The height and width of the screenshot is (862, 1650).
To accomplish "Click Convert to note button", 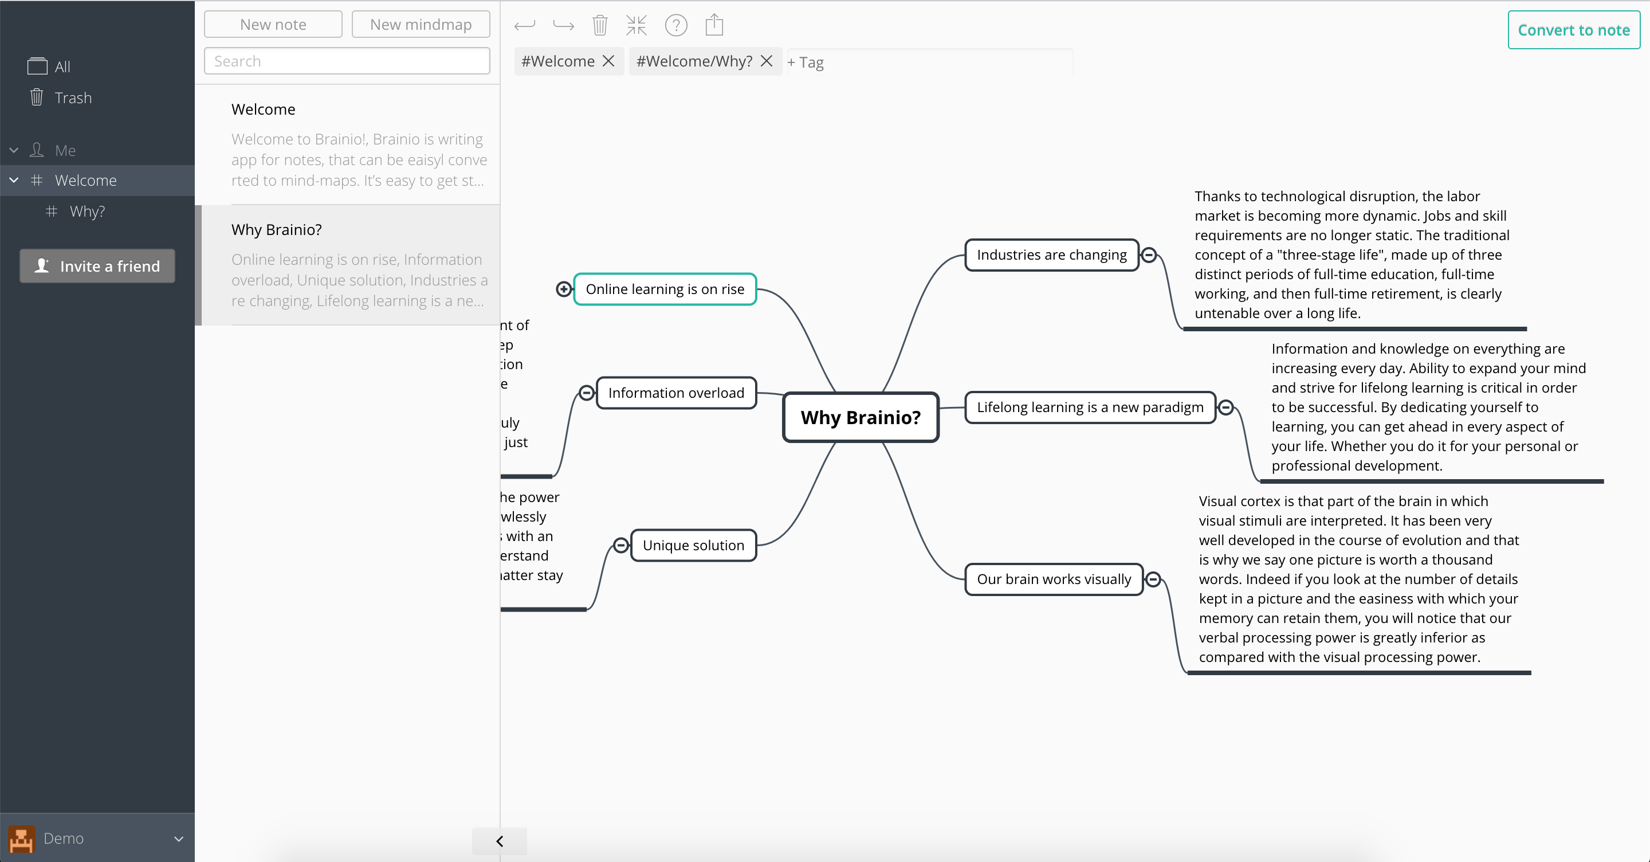I will pyautogui.click(x=1574, y=30).
